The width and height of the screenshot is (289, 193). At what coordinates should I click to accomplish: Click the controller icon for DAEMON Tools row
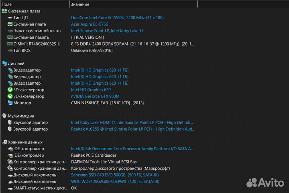[10, 161]
